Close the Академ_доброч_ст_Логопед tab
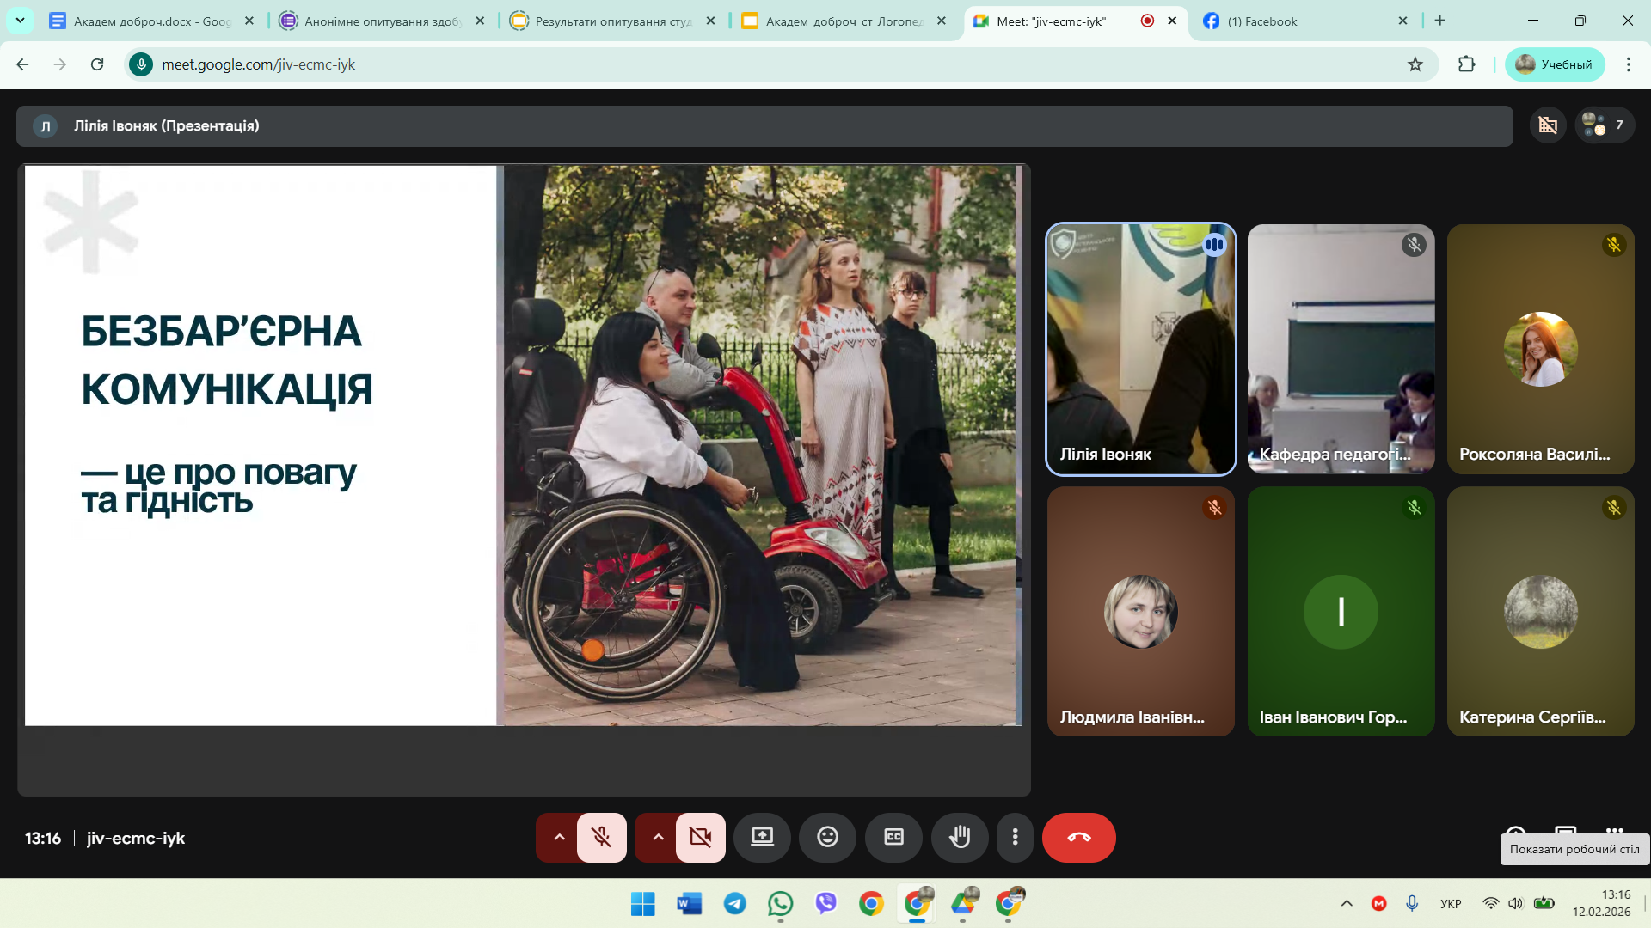The width and height of the screenshot is (1651, 928). [942, 21]
